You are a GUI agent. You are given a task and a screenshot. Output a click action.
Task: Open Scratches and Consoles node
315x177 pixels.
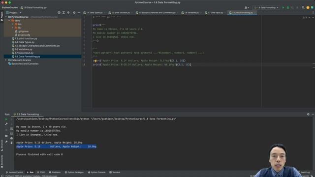point(25,64)
